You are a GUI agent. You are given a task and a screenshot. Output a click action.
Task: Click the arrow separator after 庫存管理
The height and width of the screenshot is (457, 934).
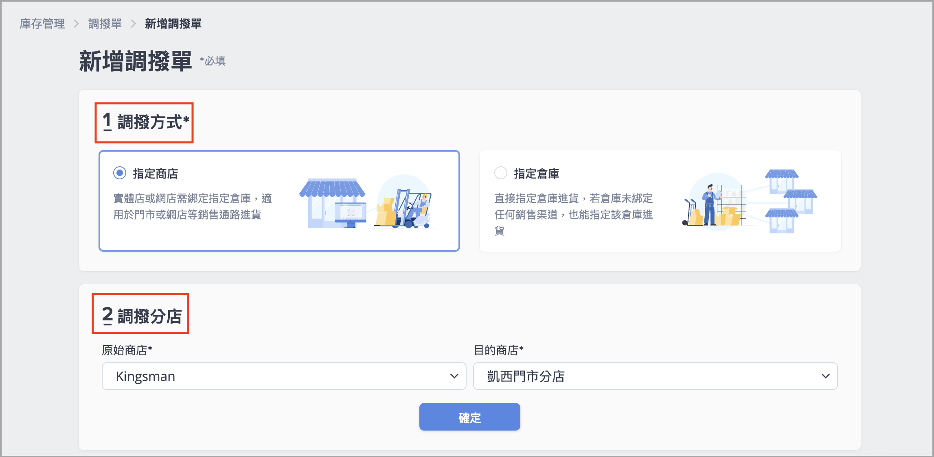point(76,24)
